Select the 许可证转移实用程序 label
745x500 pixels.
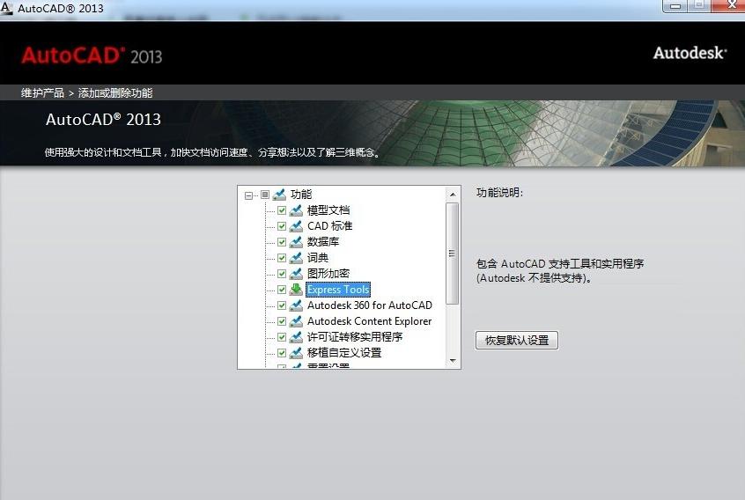click(x=355, y=337)
